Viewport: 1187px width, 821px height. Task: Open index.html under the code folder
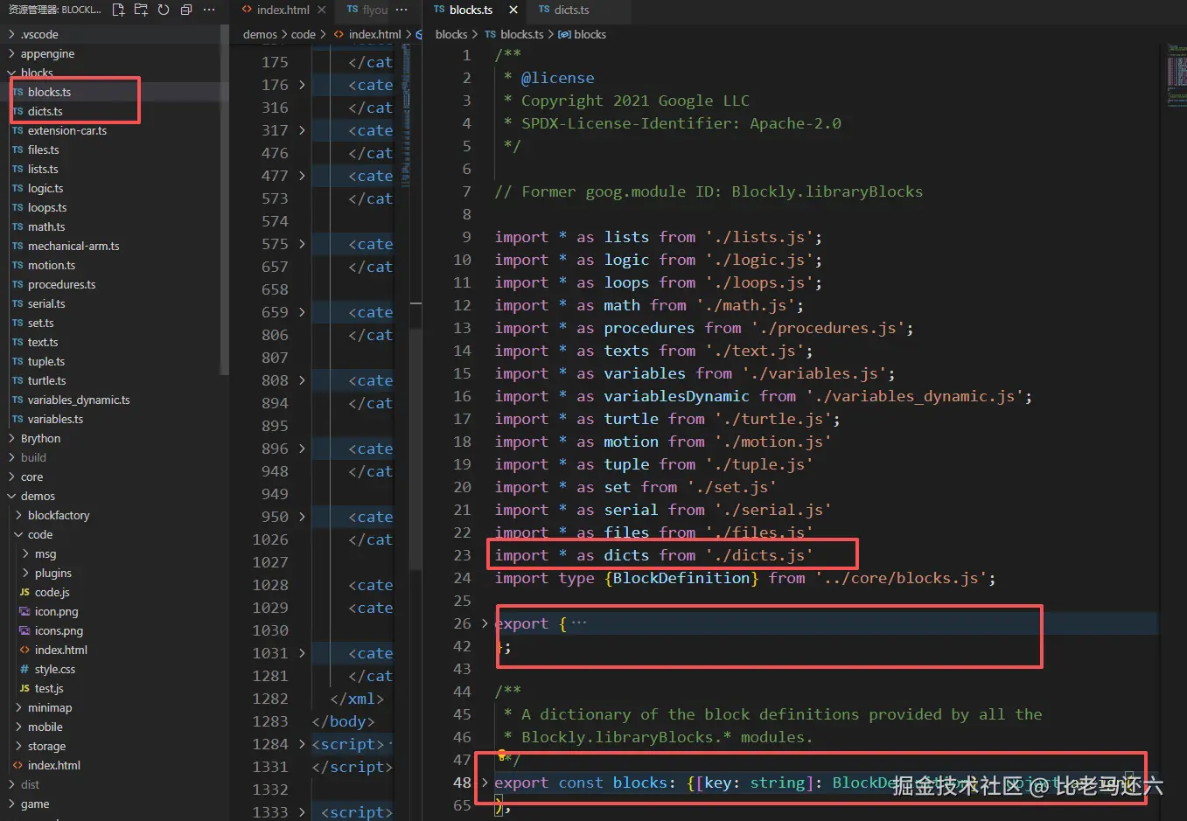tap(60, 650)
